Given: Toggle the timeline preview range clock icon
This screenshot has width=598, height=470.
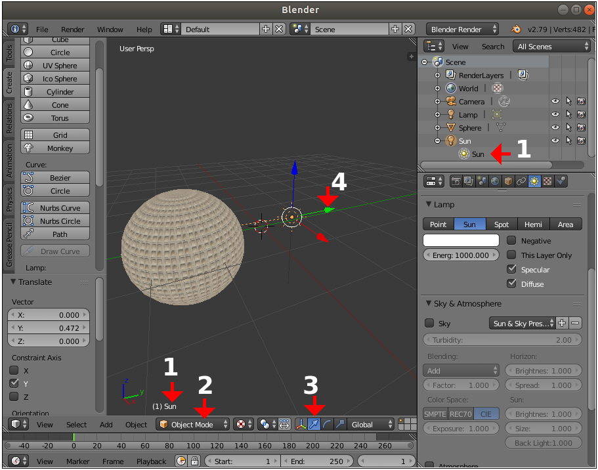Looking at the screenshot, I should 182,461.
